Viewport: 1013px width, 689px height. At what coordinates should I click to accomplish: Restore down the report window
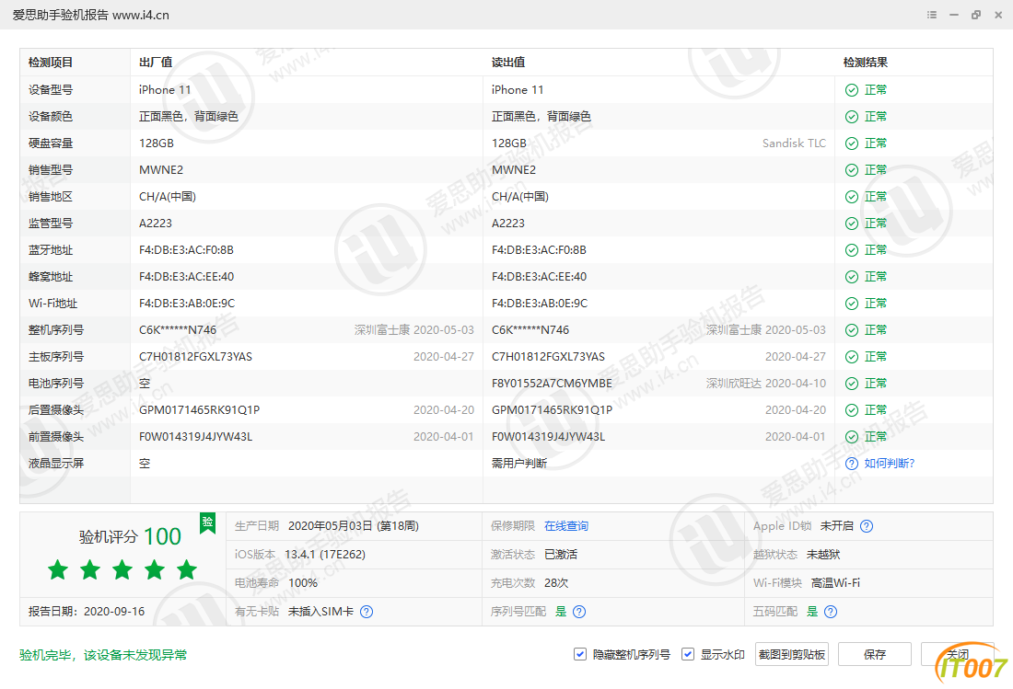pos(976,15)
